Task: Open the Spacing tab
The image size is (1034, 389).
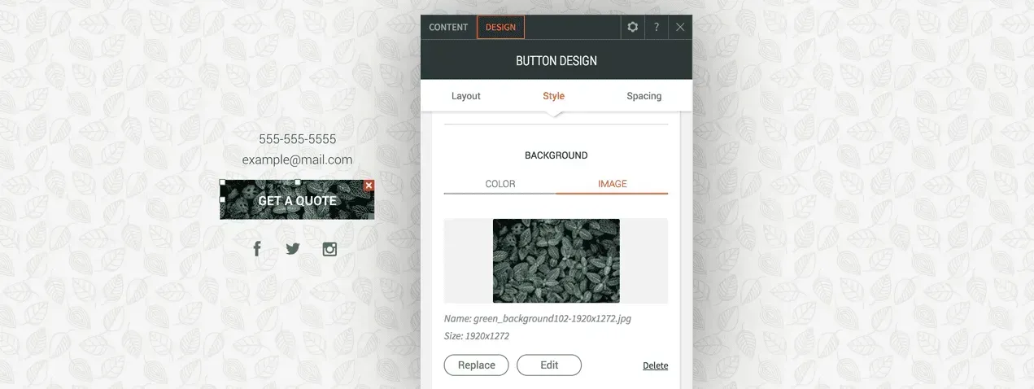Action: (644, 96)
